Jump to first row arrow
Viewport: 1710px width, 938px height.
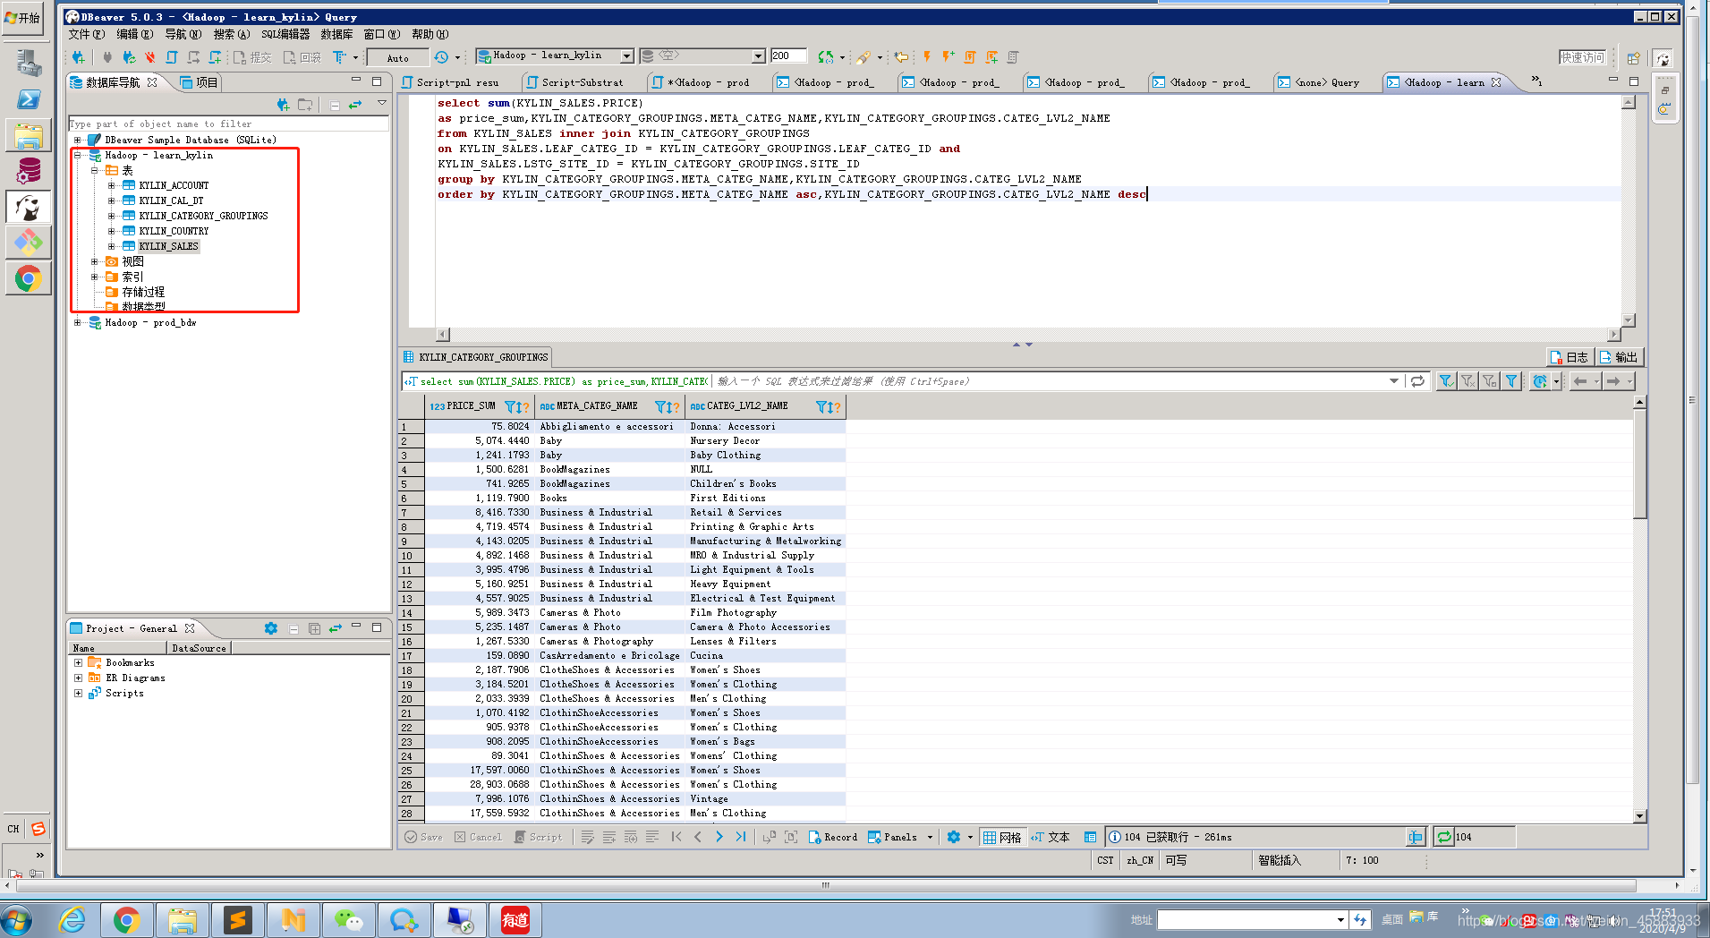(x=676, y=837)
